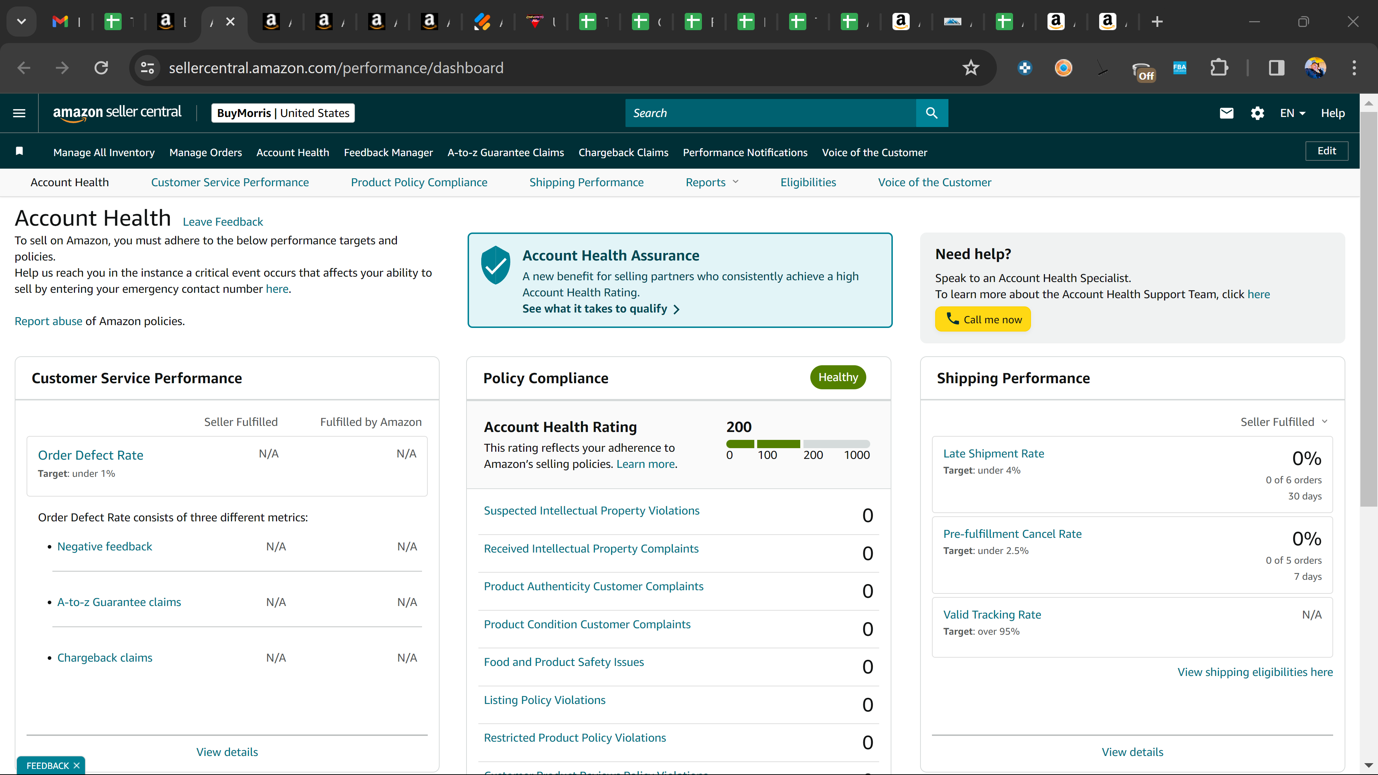
Task: Open the Gmail browser tab
Action: click(60, 22)
